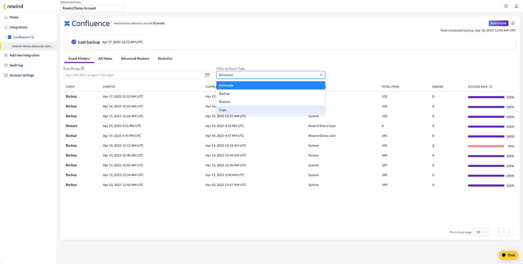
Task: Click the Integrations stack icon
Action: tap(6, 27)
